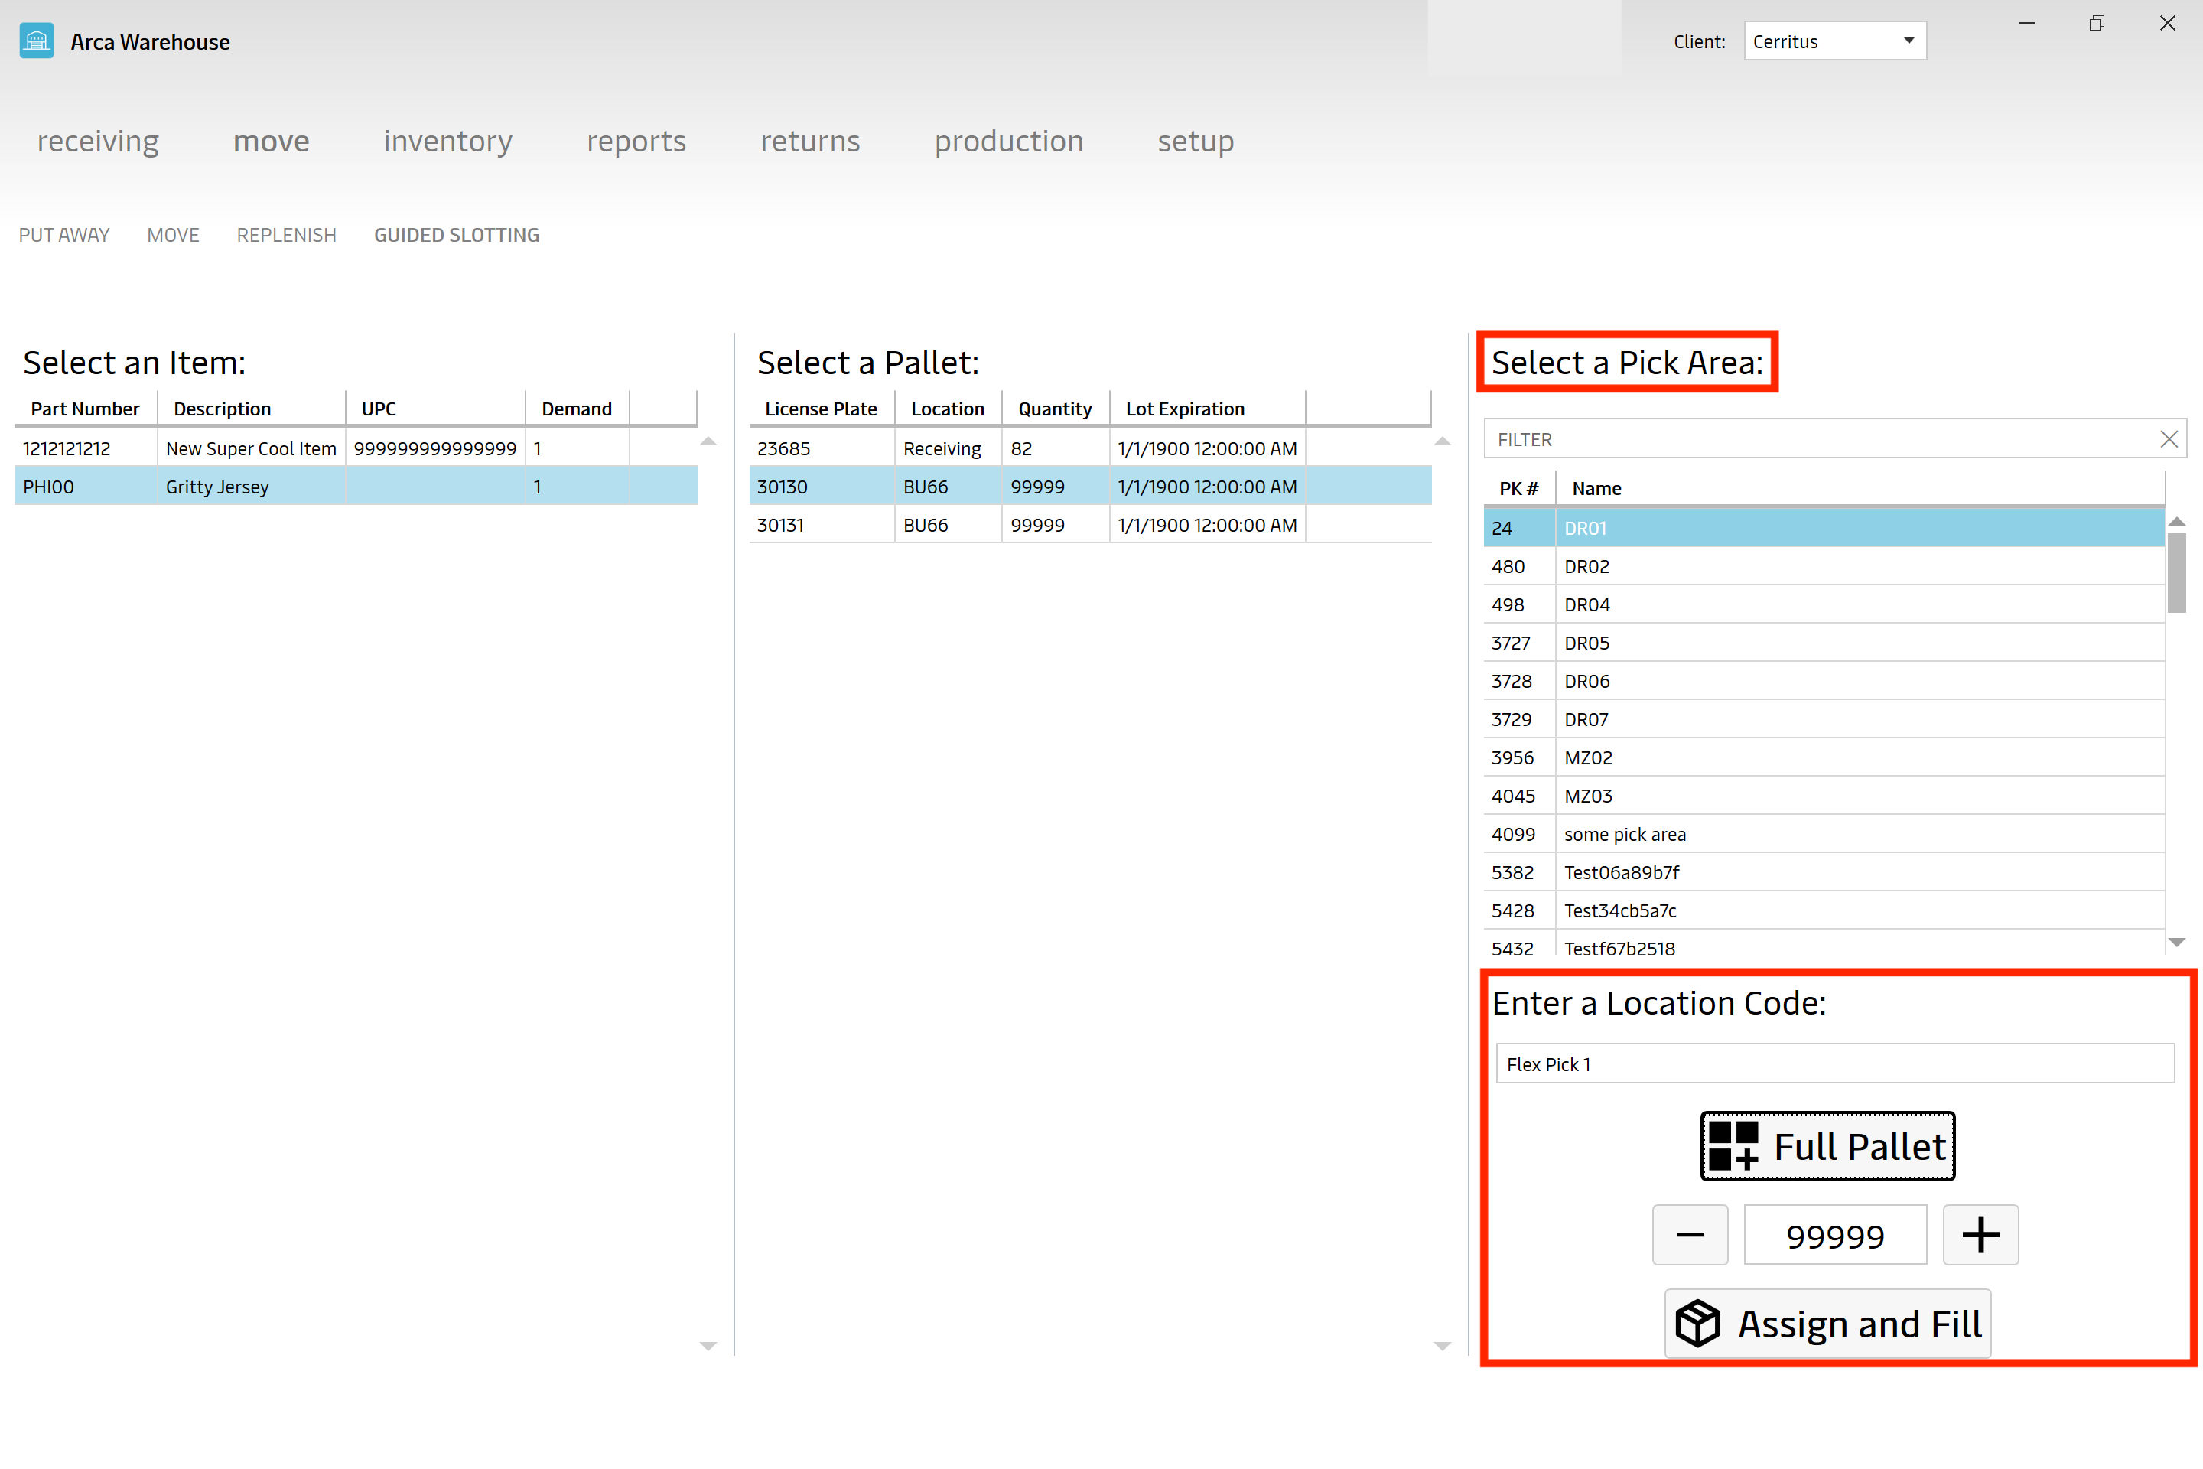
Task: Select pick area DR02
Action: tap(1824, 567)
